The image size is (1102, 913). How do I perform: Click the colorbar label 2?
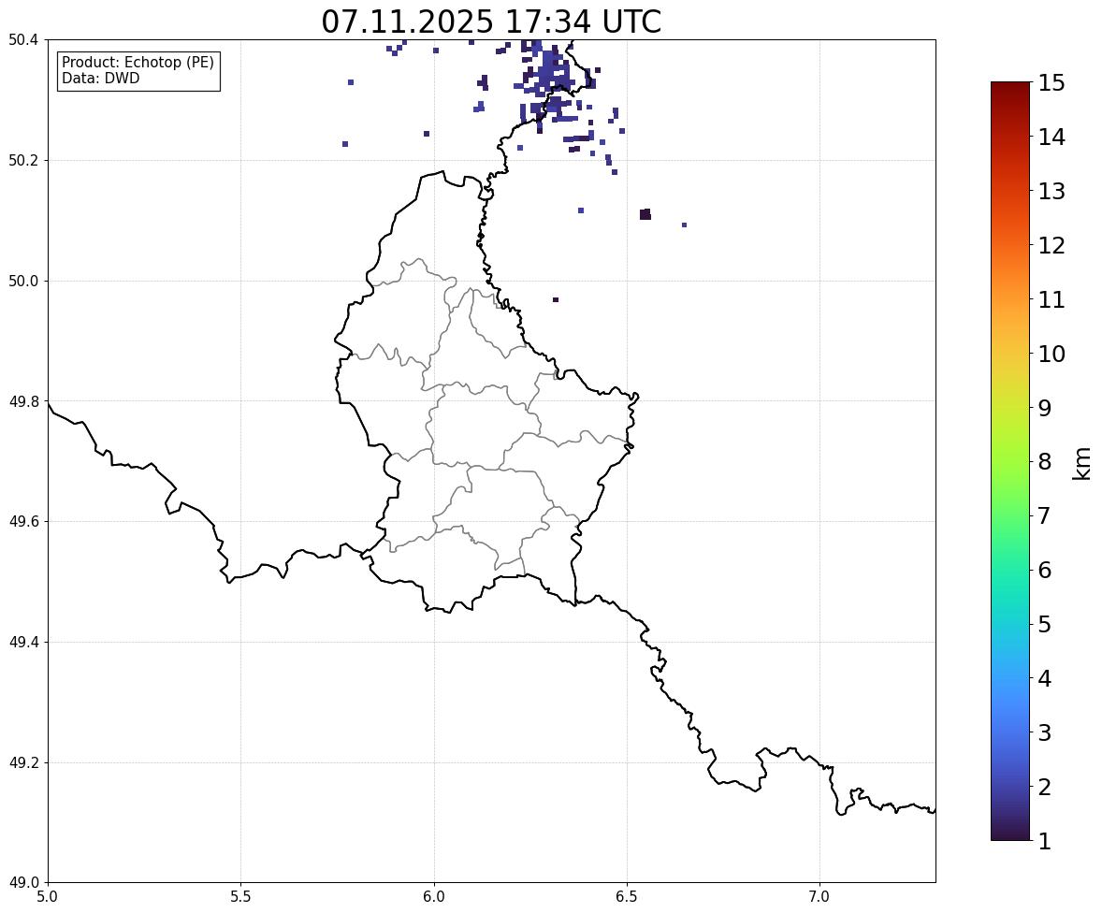point(1044,787)
